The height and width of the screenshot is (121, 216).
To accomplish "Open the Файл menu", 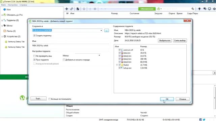I will click(3, 5).
